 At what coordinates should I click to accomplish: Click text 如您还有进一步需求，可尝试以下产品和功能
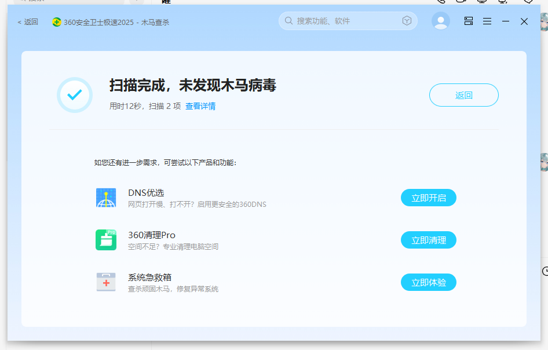tap(165, 163)
